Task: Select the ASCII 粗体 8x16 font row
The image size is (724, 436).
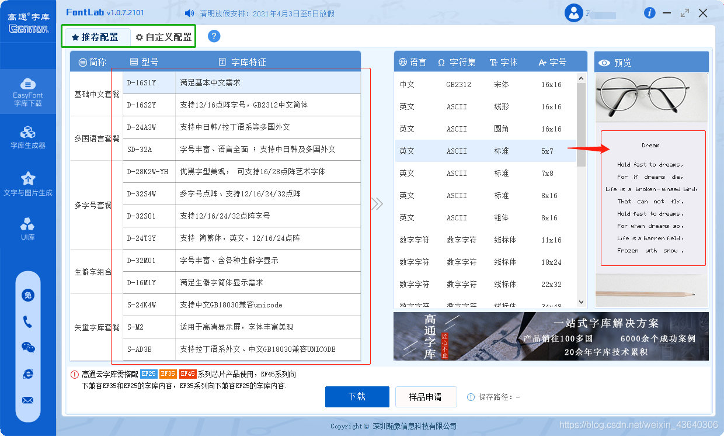Action: [486, 218]
